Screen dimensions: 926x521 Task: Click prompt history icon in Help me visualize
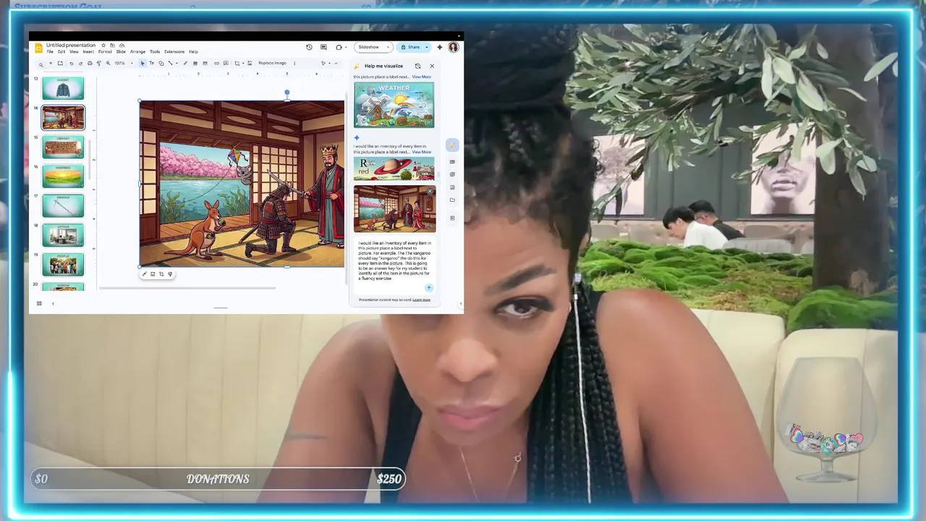coord(417,66)
